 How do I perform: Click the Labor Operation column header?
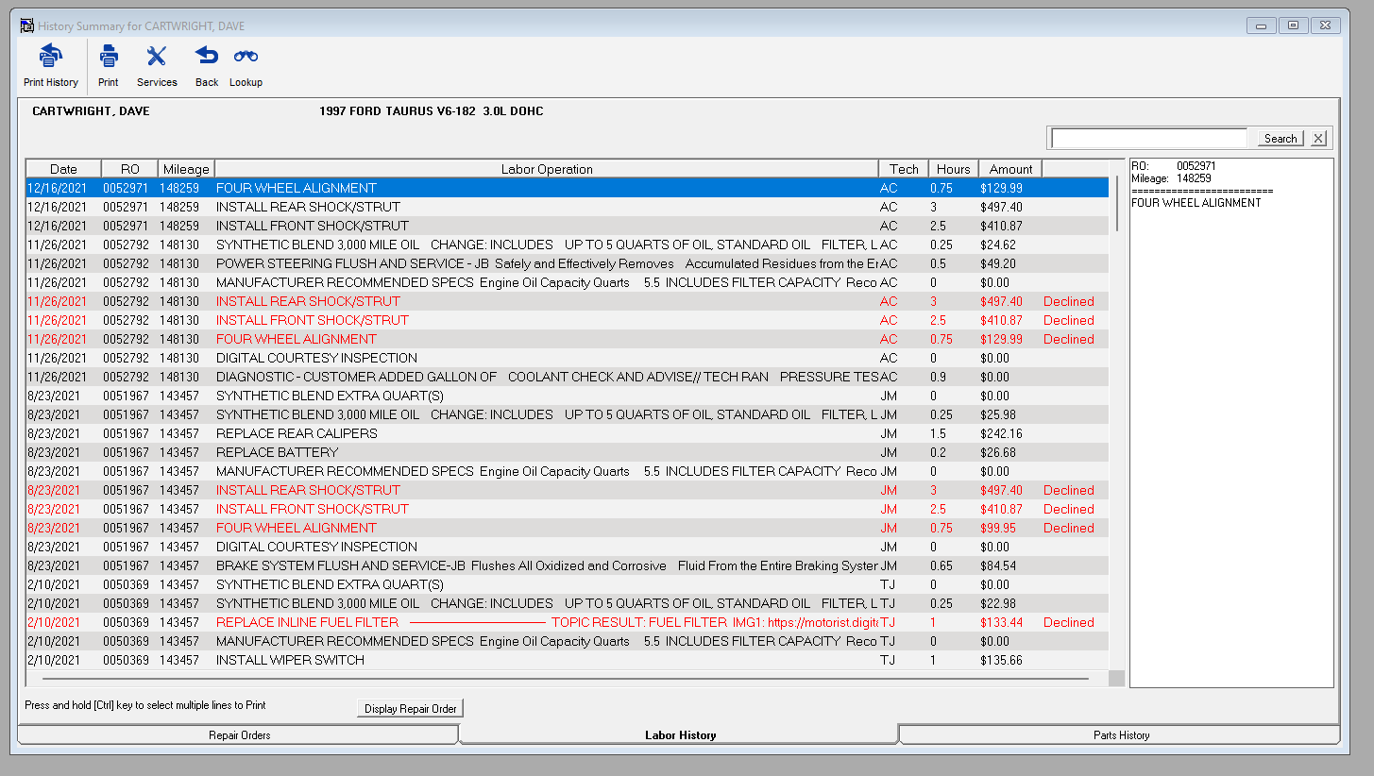[547, 169]
